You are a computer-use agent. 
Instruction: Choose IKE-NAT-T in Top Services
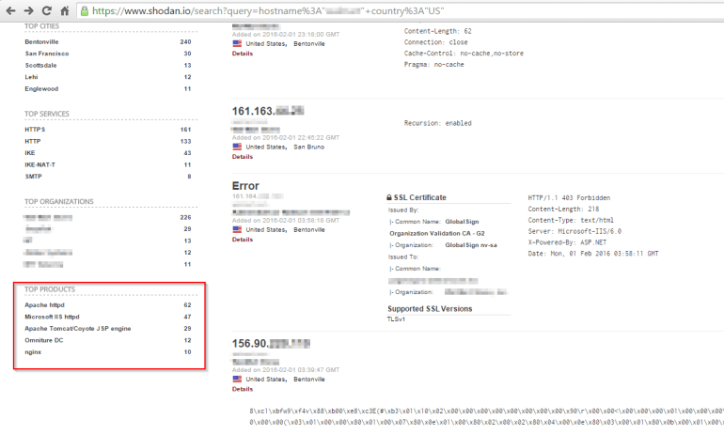tap(40, 164)
